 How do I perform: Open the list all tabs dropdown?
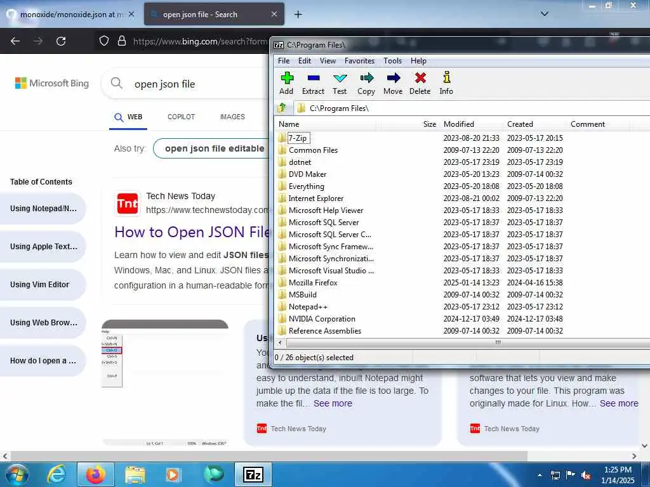click(545, 14)
